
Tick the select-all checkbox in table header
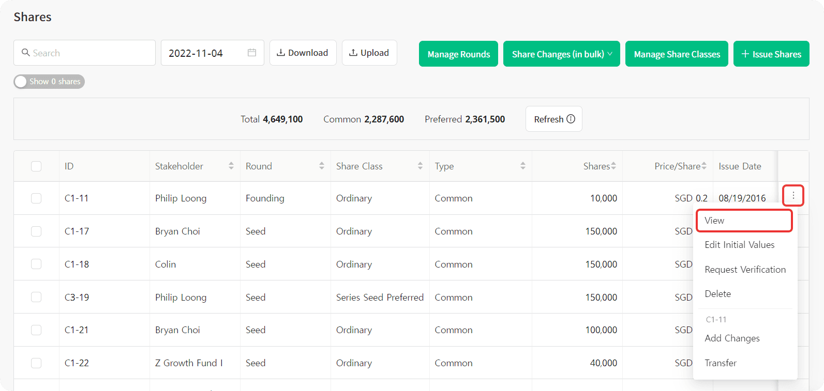point(36,166)
